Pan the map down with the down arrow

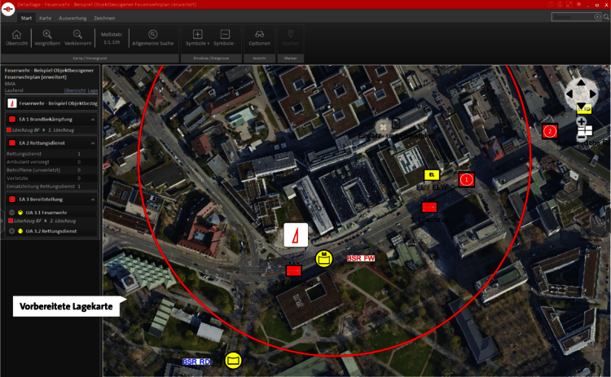click(x=581, y=106)
